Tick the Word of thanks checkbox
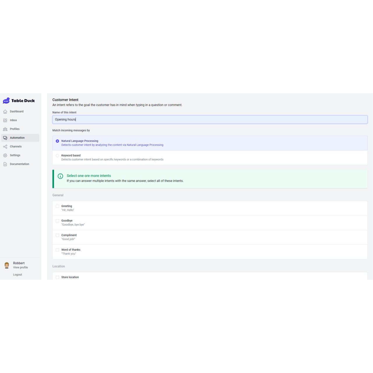 (x=57, y=250)
